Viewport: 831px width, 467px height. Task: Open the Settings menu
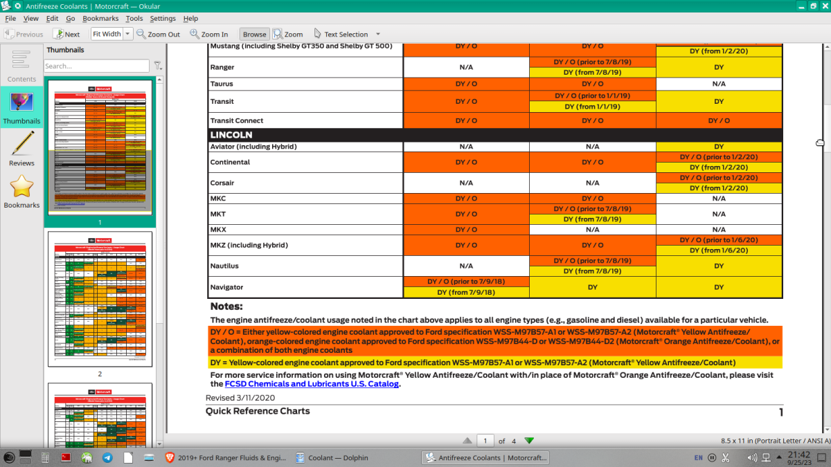[x=163, y=18]
